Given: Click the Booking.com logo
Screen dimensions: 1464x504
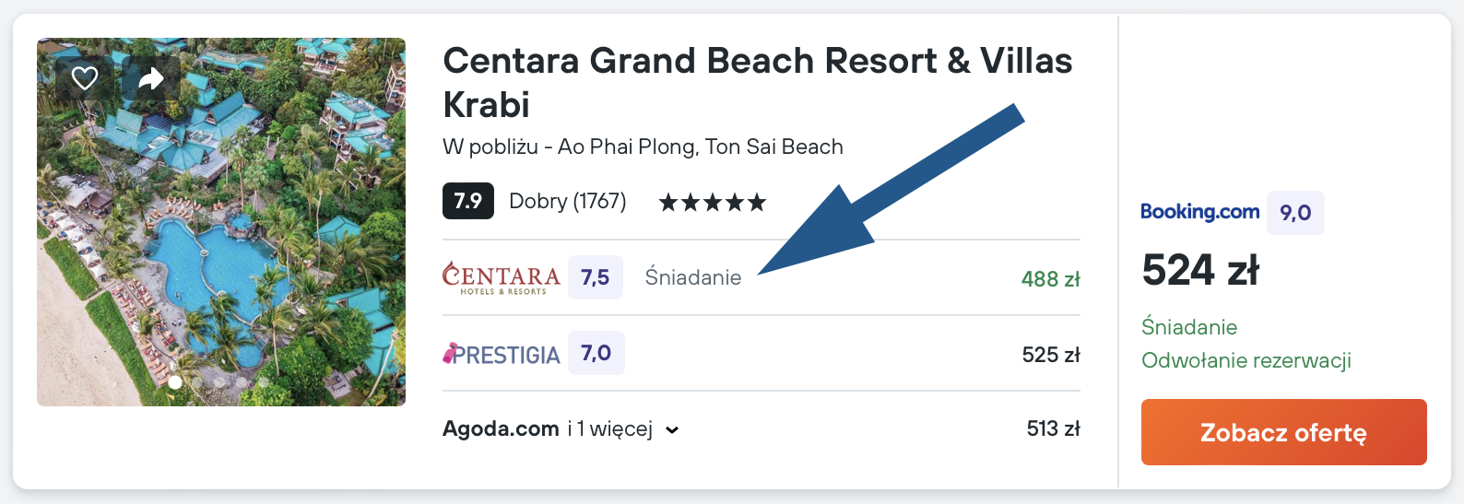Looking at the screenshot, I should tap(1199, 212).
